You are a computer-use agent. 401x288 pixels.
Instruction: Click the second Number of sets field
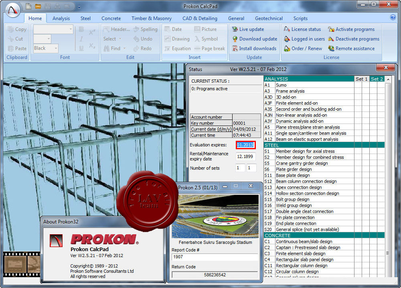(251, 168)
